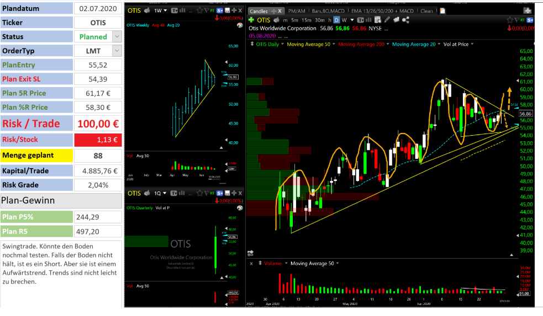This screenshot has height=316, width=543.
Task: Click the star favorite icon in weekly panel
Action: tap(199, 10)
